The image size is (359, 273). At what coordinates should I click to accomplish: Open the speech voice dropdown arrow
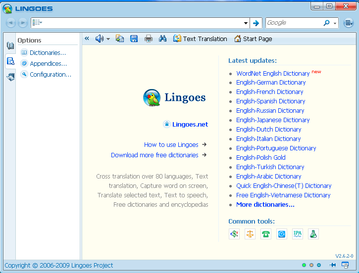[x=108, y=39]
